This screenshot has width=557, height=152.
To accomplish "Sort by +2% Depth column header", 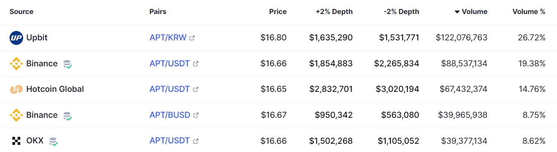I will (334, 12).
